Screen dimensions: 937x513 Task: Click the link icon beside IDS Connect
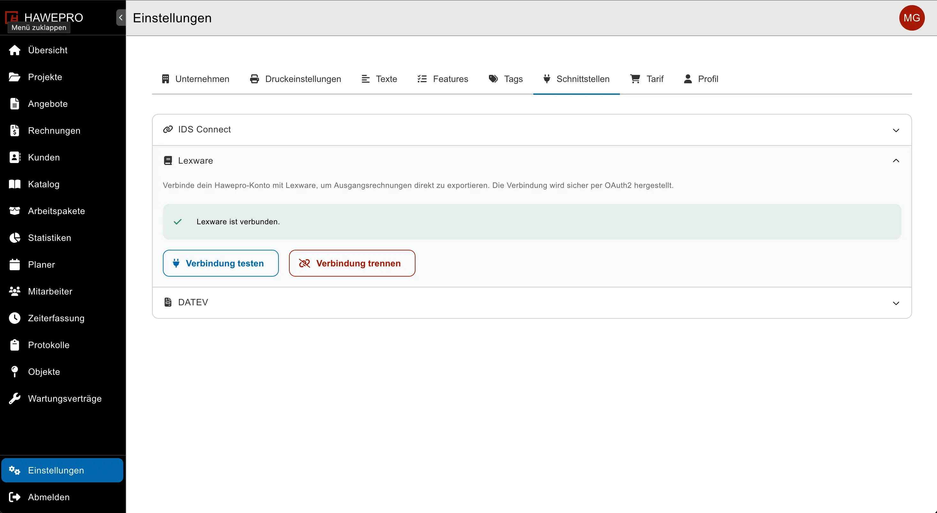coord(168,129)
